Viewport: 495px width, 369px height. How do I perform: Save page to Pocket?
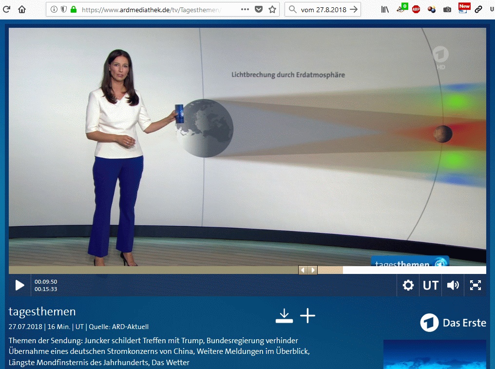pos(259,9)
